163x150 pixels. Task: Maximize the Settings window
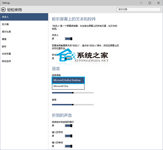pyautogui.click(x=150, y=3)
